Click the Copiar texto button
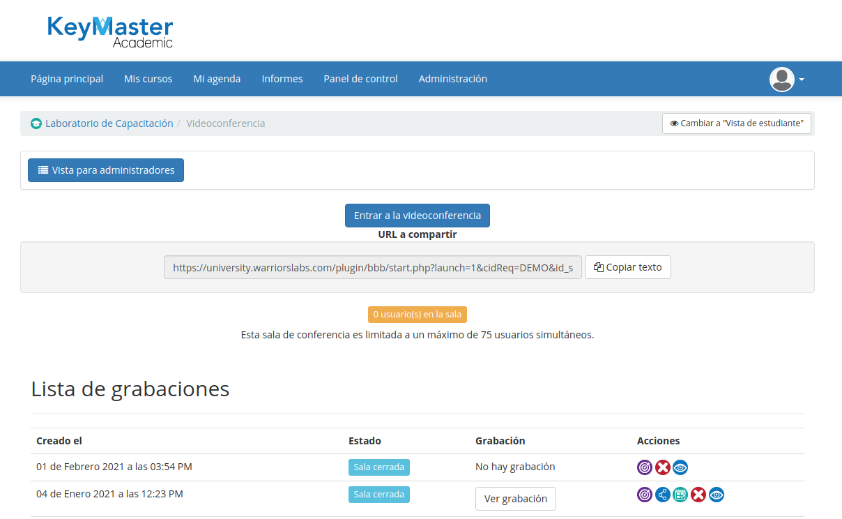The image size is (842, 519). (x=627, y=267)
